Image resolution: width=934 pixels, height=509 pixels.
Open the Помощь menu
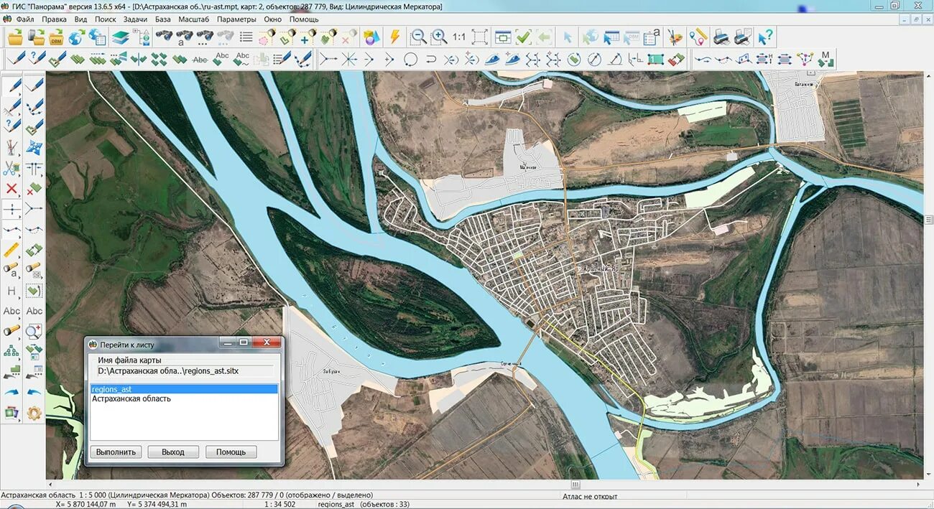[304, 19]
